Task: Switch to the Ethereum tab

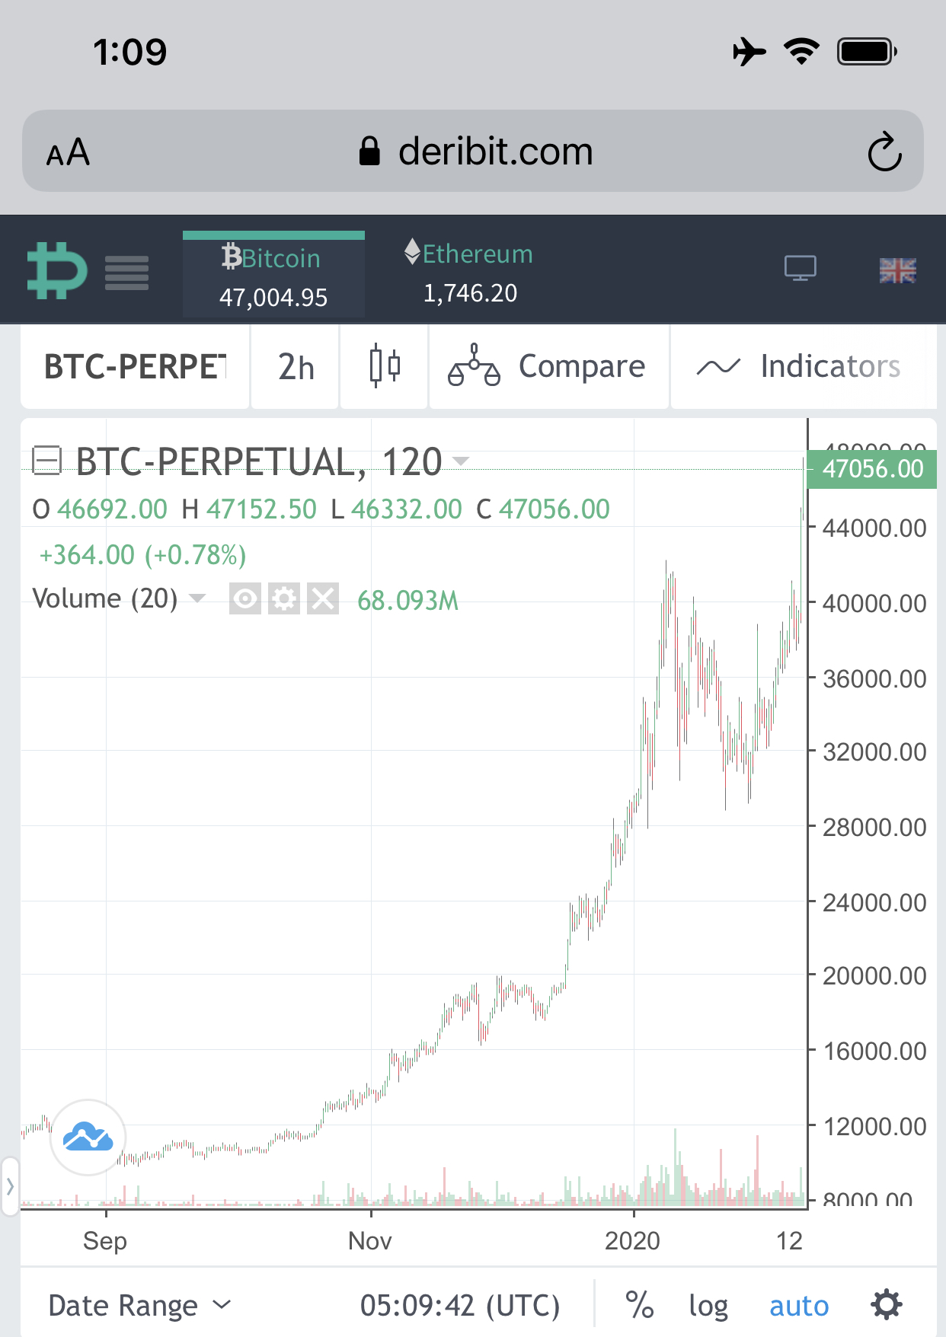Action: pos(469,273)
